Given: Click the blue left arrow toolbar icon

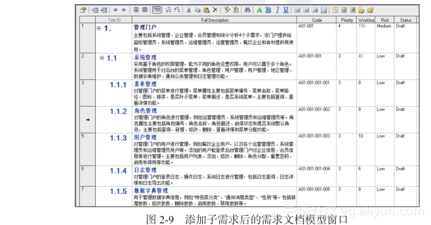Looking at the screenshot, I should click(115, 10).
